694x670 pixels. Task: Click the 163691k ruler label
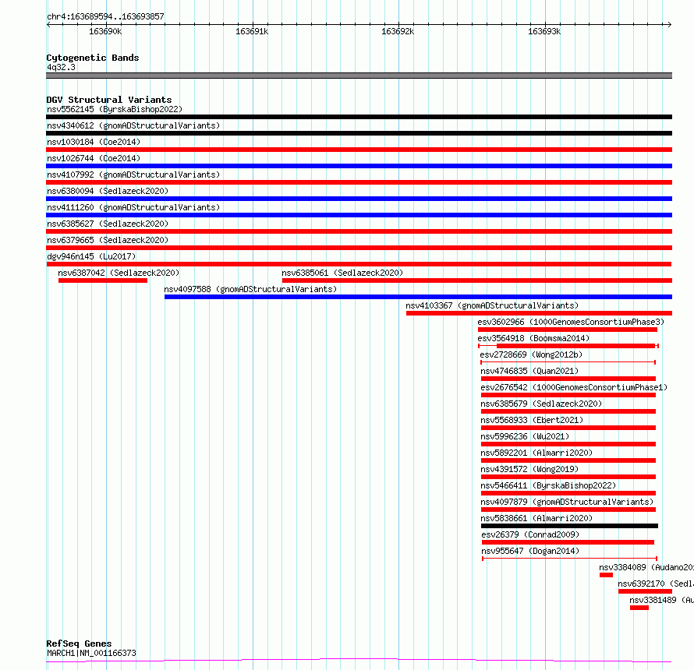252,31
